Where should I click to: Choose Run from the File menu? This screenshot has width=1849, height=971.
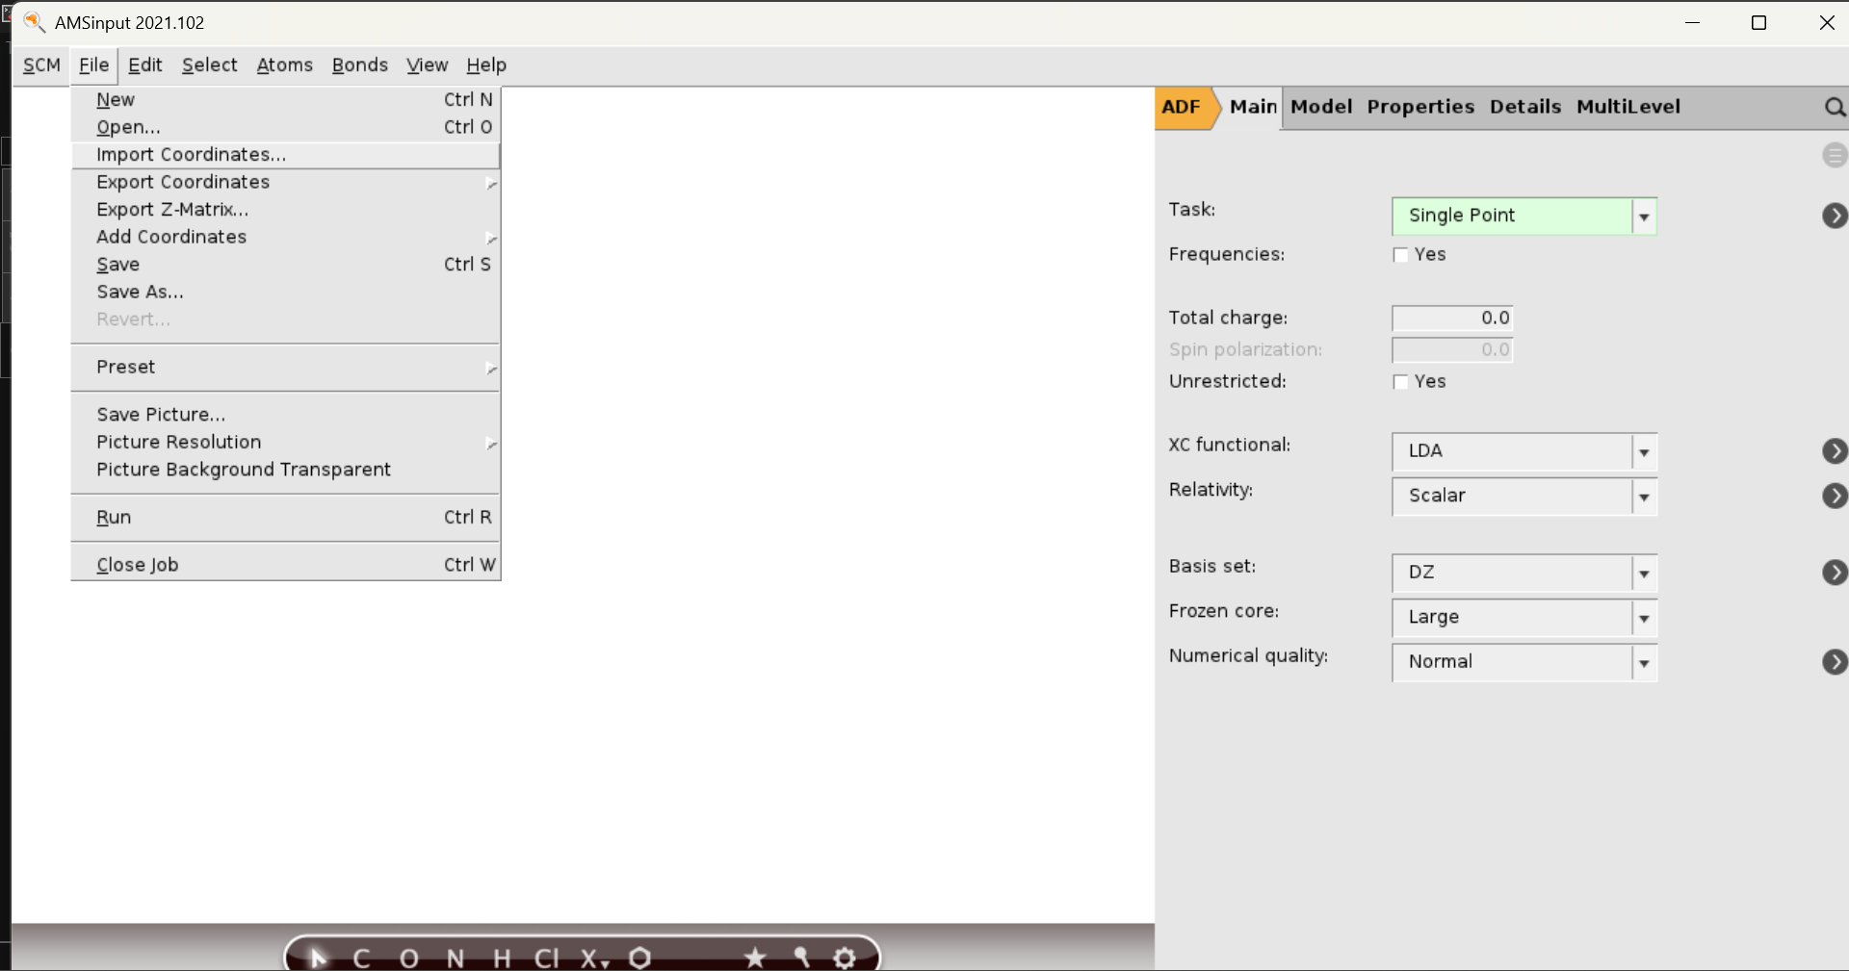click(x=286, y=518)
